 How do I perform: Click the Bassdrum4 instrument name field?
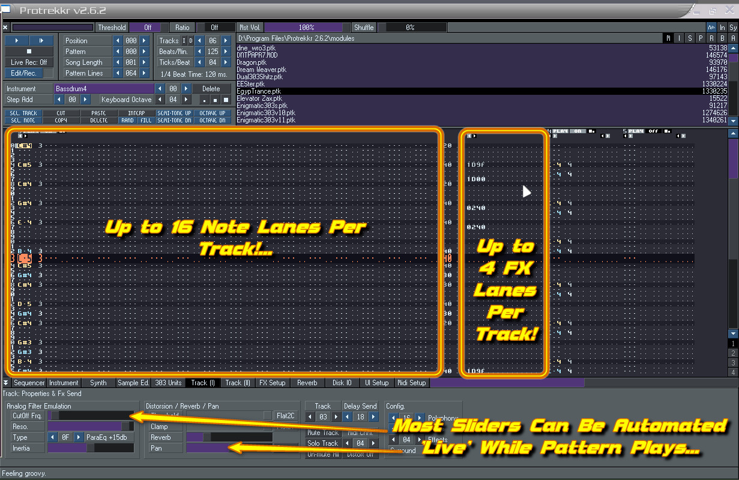pos(103,89)
